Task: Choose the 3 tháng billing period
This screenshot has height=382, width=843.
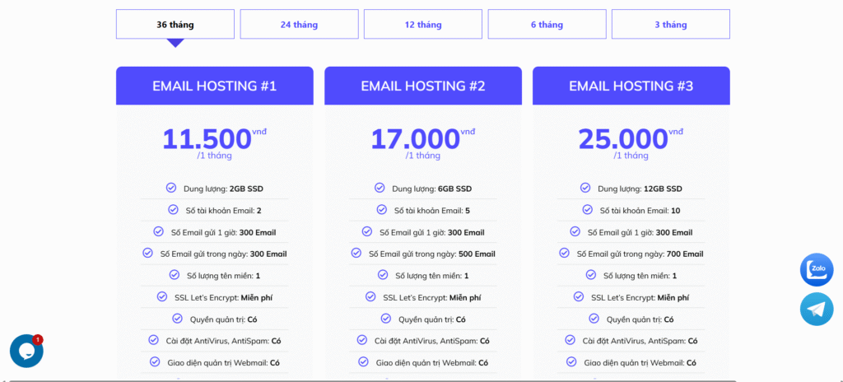Action: 671,25
